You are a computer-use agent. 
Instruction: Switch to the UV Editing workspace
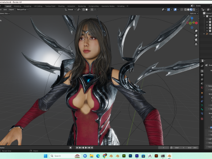(x=38, y=6)
